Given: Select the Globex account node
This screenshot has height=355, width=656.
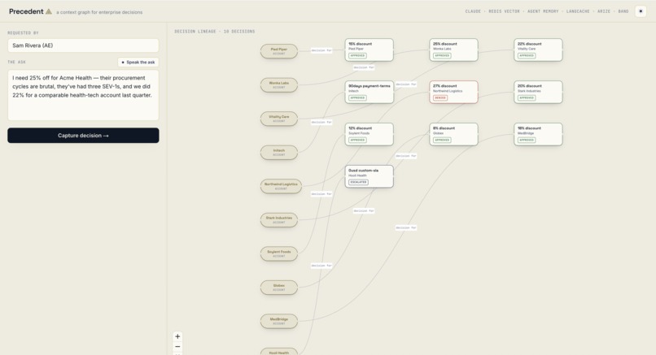Looking at the screenshot, I should coord(279,288).
